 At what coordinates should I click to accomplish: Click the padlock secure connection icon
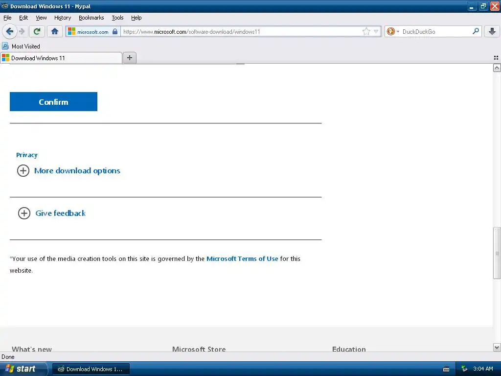coord(115,31)
